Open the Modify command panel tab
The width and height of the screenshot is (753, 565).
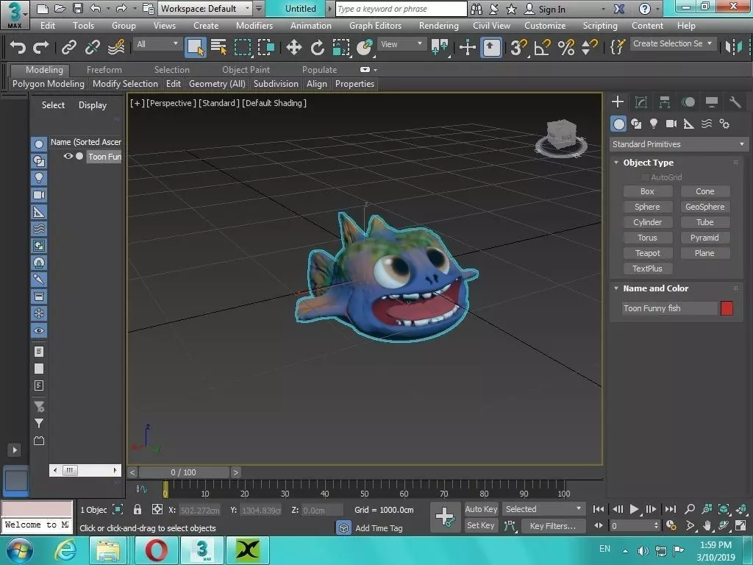(x=641, y=102)
